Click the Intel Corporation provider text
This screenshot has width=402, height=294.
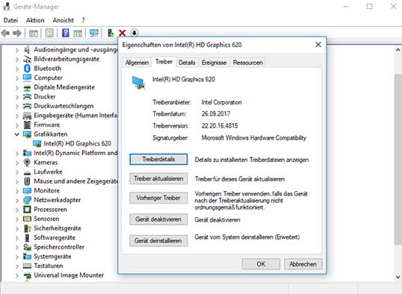(x=221, y=102)
